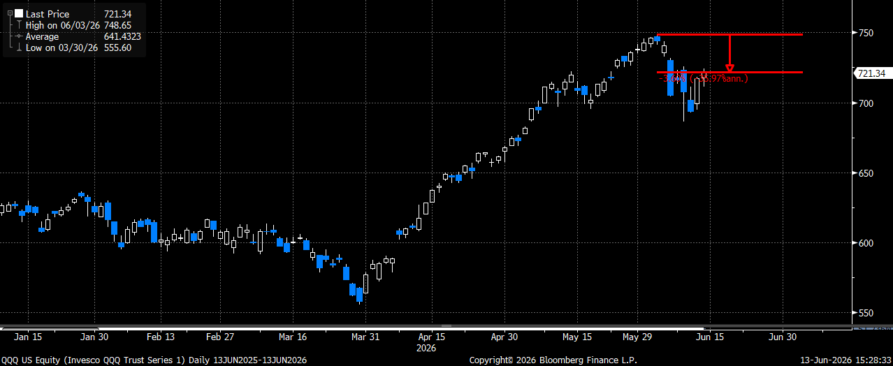Select the Average legend label
The width and height of the screenshot is (893, 366).
point(43,36)
